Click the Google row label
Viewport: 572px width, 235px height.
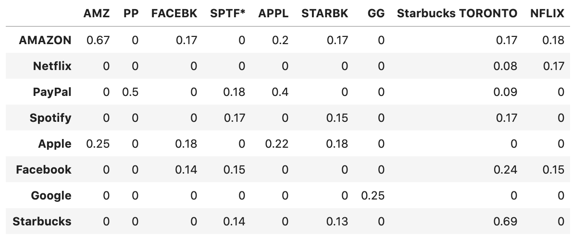pos(51,195)
